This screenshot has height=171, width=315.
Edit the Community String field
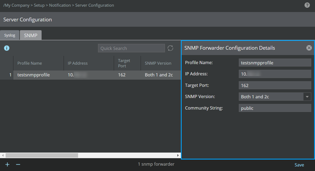(x=275, y=108)
